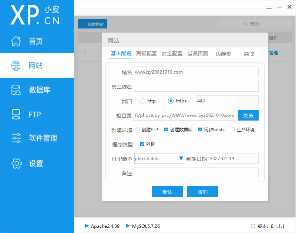
Task: Click the Apache2.4.39 play arrow icon
Action: 87,226
